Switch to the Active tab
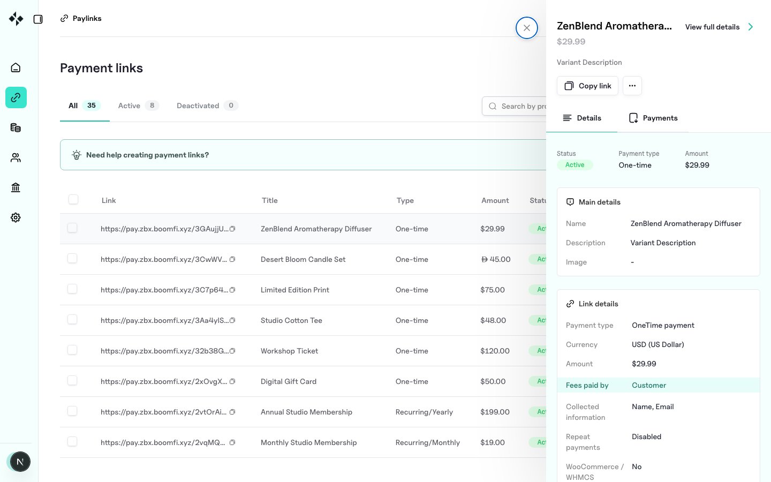 click(x=138, y=106)
